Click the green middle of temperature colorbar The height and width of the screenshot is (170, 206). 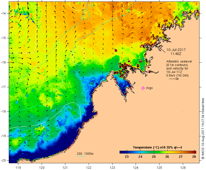(x=158, y=152)
